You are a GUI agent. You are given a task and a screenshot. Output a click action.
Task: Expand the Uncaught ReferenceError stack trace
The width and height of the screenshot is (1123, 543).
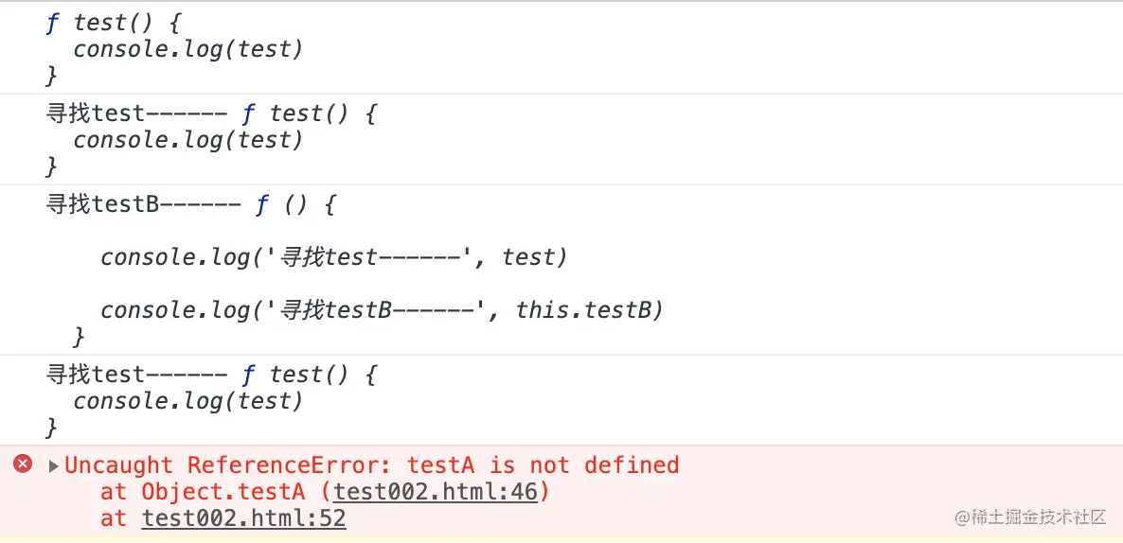pos(53,465)
